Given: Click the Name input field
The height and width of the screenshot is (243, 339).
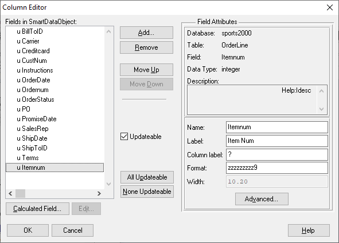Looking at the screenshot, I should coord(277,127).
